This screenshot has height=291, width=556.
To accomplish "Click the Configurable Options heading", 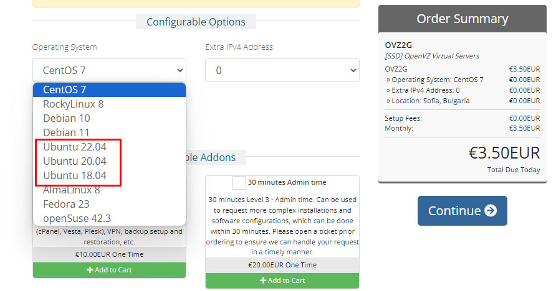I will point(196,22).
